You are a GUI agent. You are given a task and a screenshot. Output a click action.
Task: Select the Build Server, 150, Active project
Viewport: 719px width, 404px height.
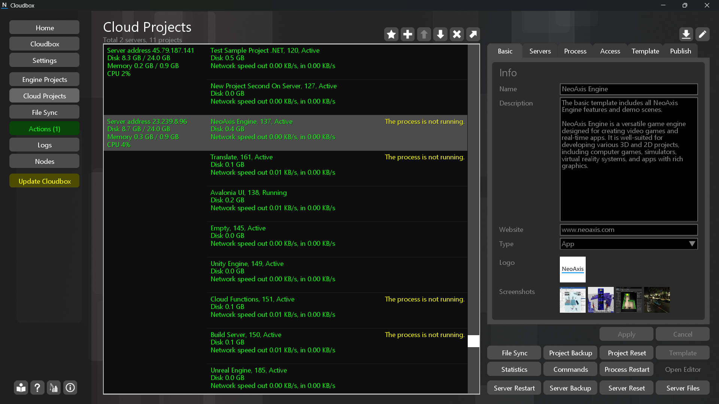(337, 346)
